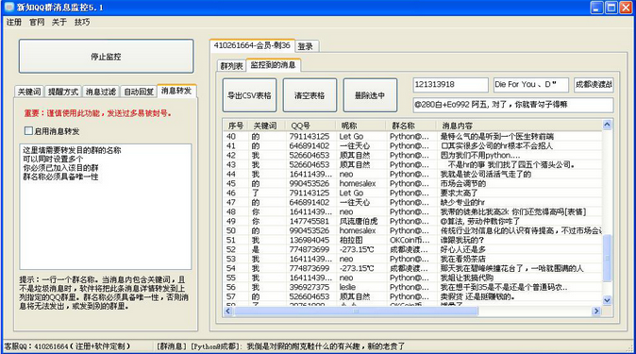The height and width of the screenshot is (354, 636).
Task: Click the group name field showing 成都凌渡
Action: 594,85
